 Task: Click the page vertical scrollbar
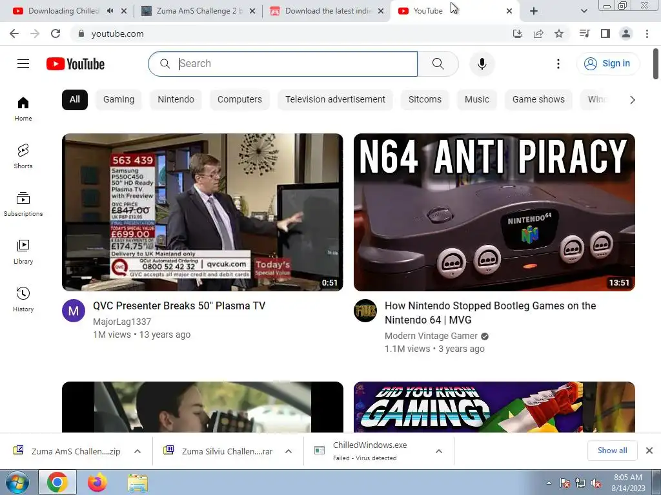coord(656,63)
